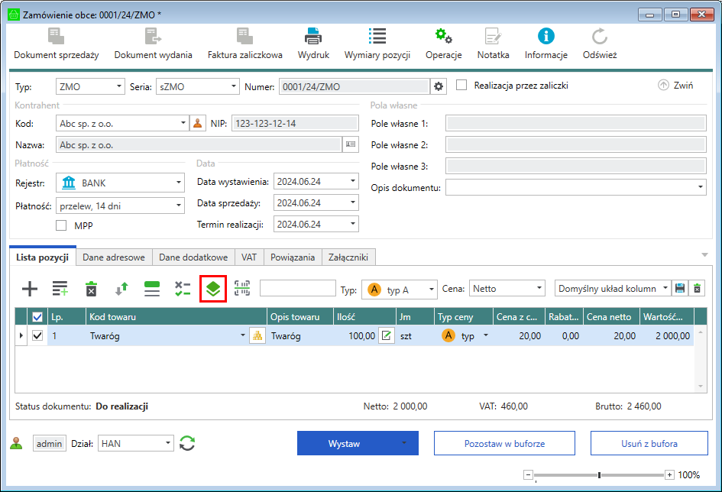722x492 pixels.
Task: Expand the Rejestr BANK dropdown
Action: click(x=179, y=183)
